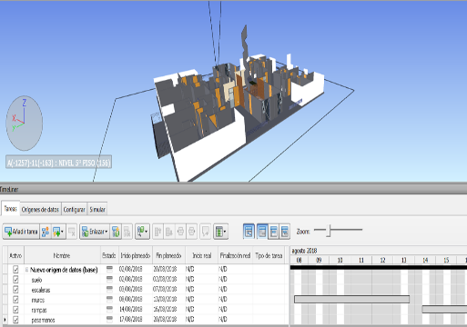Click the status icon of rampas row
Image resolution: width=467 pixels, height=327 pixels.
pyautogui.click(x=109, y=309)
